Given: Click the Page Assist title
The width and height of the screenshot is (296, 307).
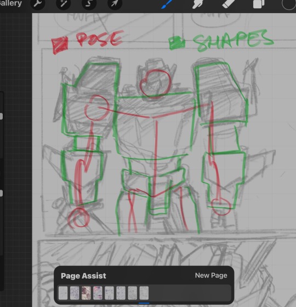Looking at the screenshot, I should click(83, 276).
